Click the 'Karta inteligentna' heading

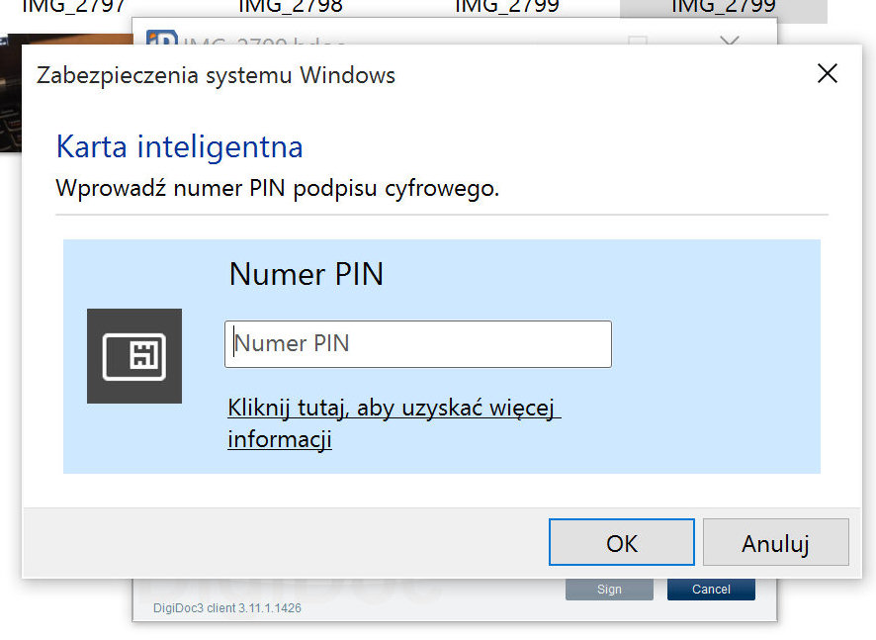[179, 147]
